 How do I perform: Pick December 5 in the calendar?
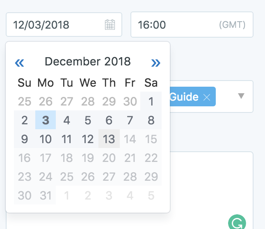(x=88, y=120)
